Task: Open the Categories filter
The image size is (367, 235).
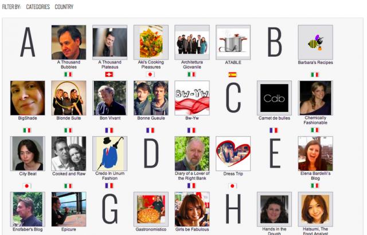Action: click(38, 7)
